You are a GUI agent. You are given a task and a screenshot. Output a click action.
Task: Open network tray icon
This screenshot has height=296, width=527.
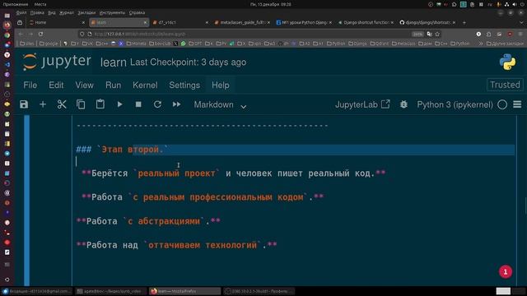point(506,4)
